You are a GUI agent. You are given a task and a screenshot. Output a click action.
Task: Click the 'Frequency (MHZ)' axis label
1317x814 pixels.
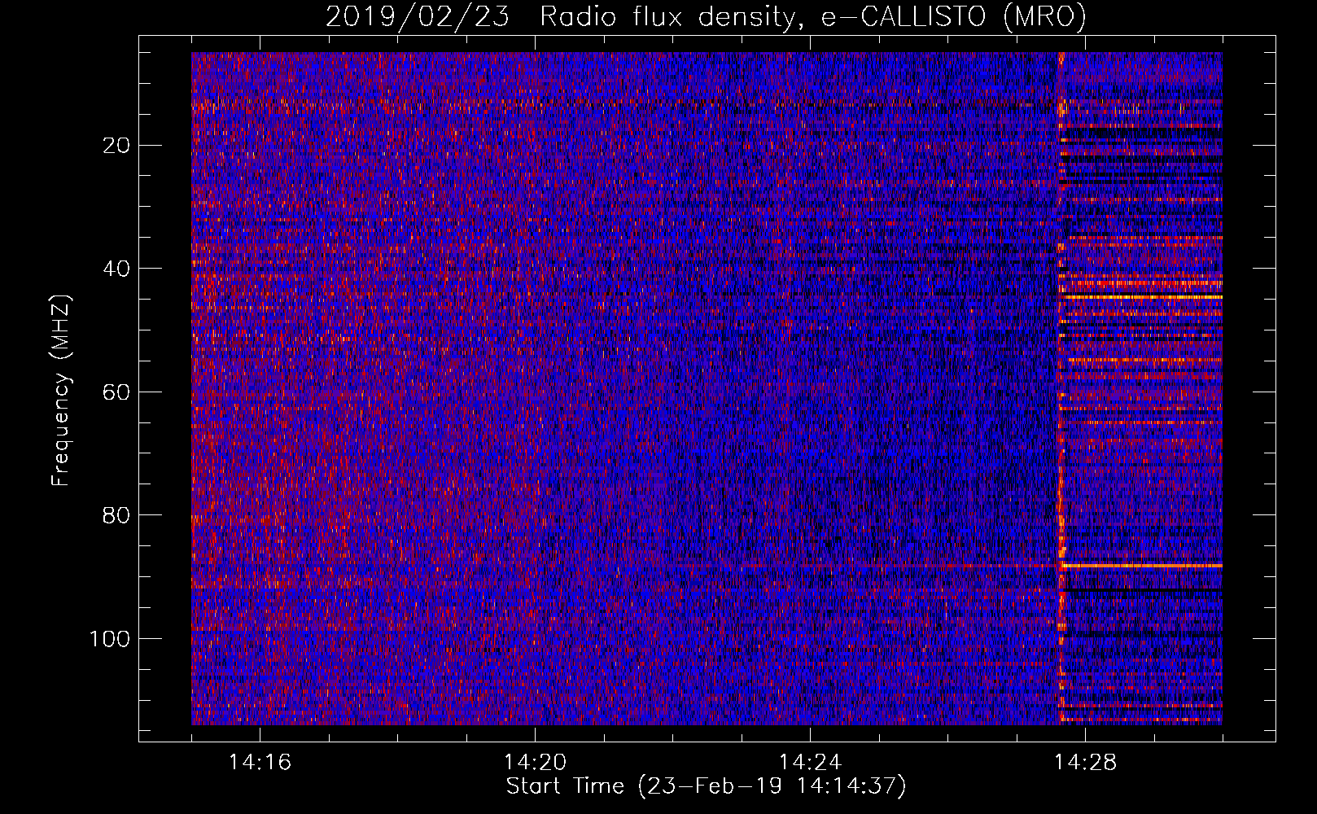tap(61, 390)
